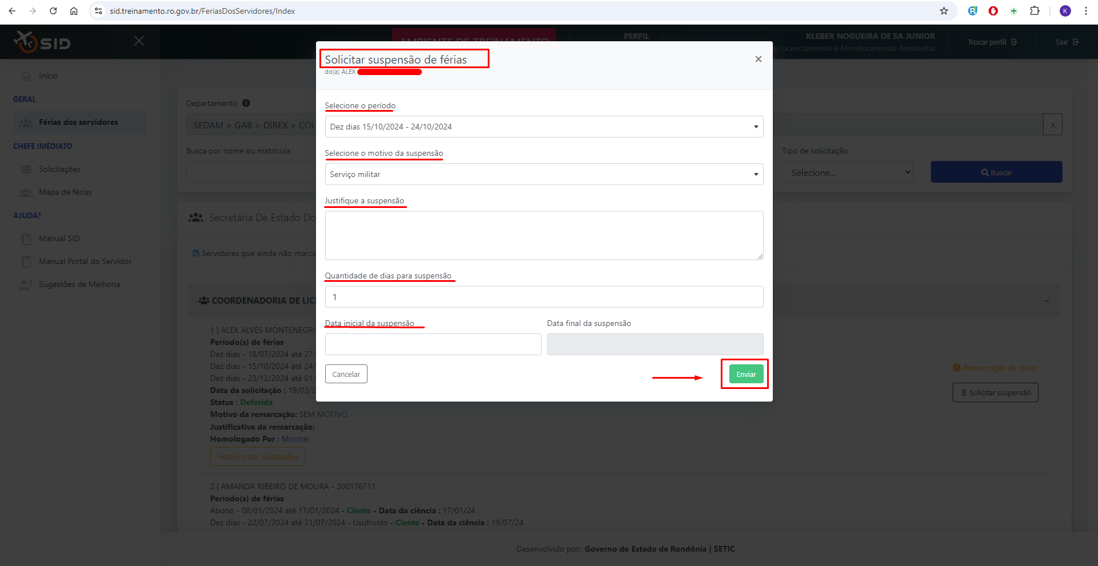The width and height of the screenshot is (1098, 566).
Task: Cancel the suspension request with the Cancelar button
Action: coord(346,374)
